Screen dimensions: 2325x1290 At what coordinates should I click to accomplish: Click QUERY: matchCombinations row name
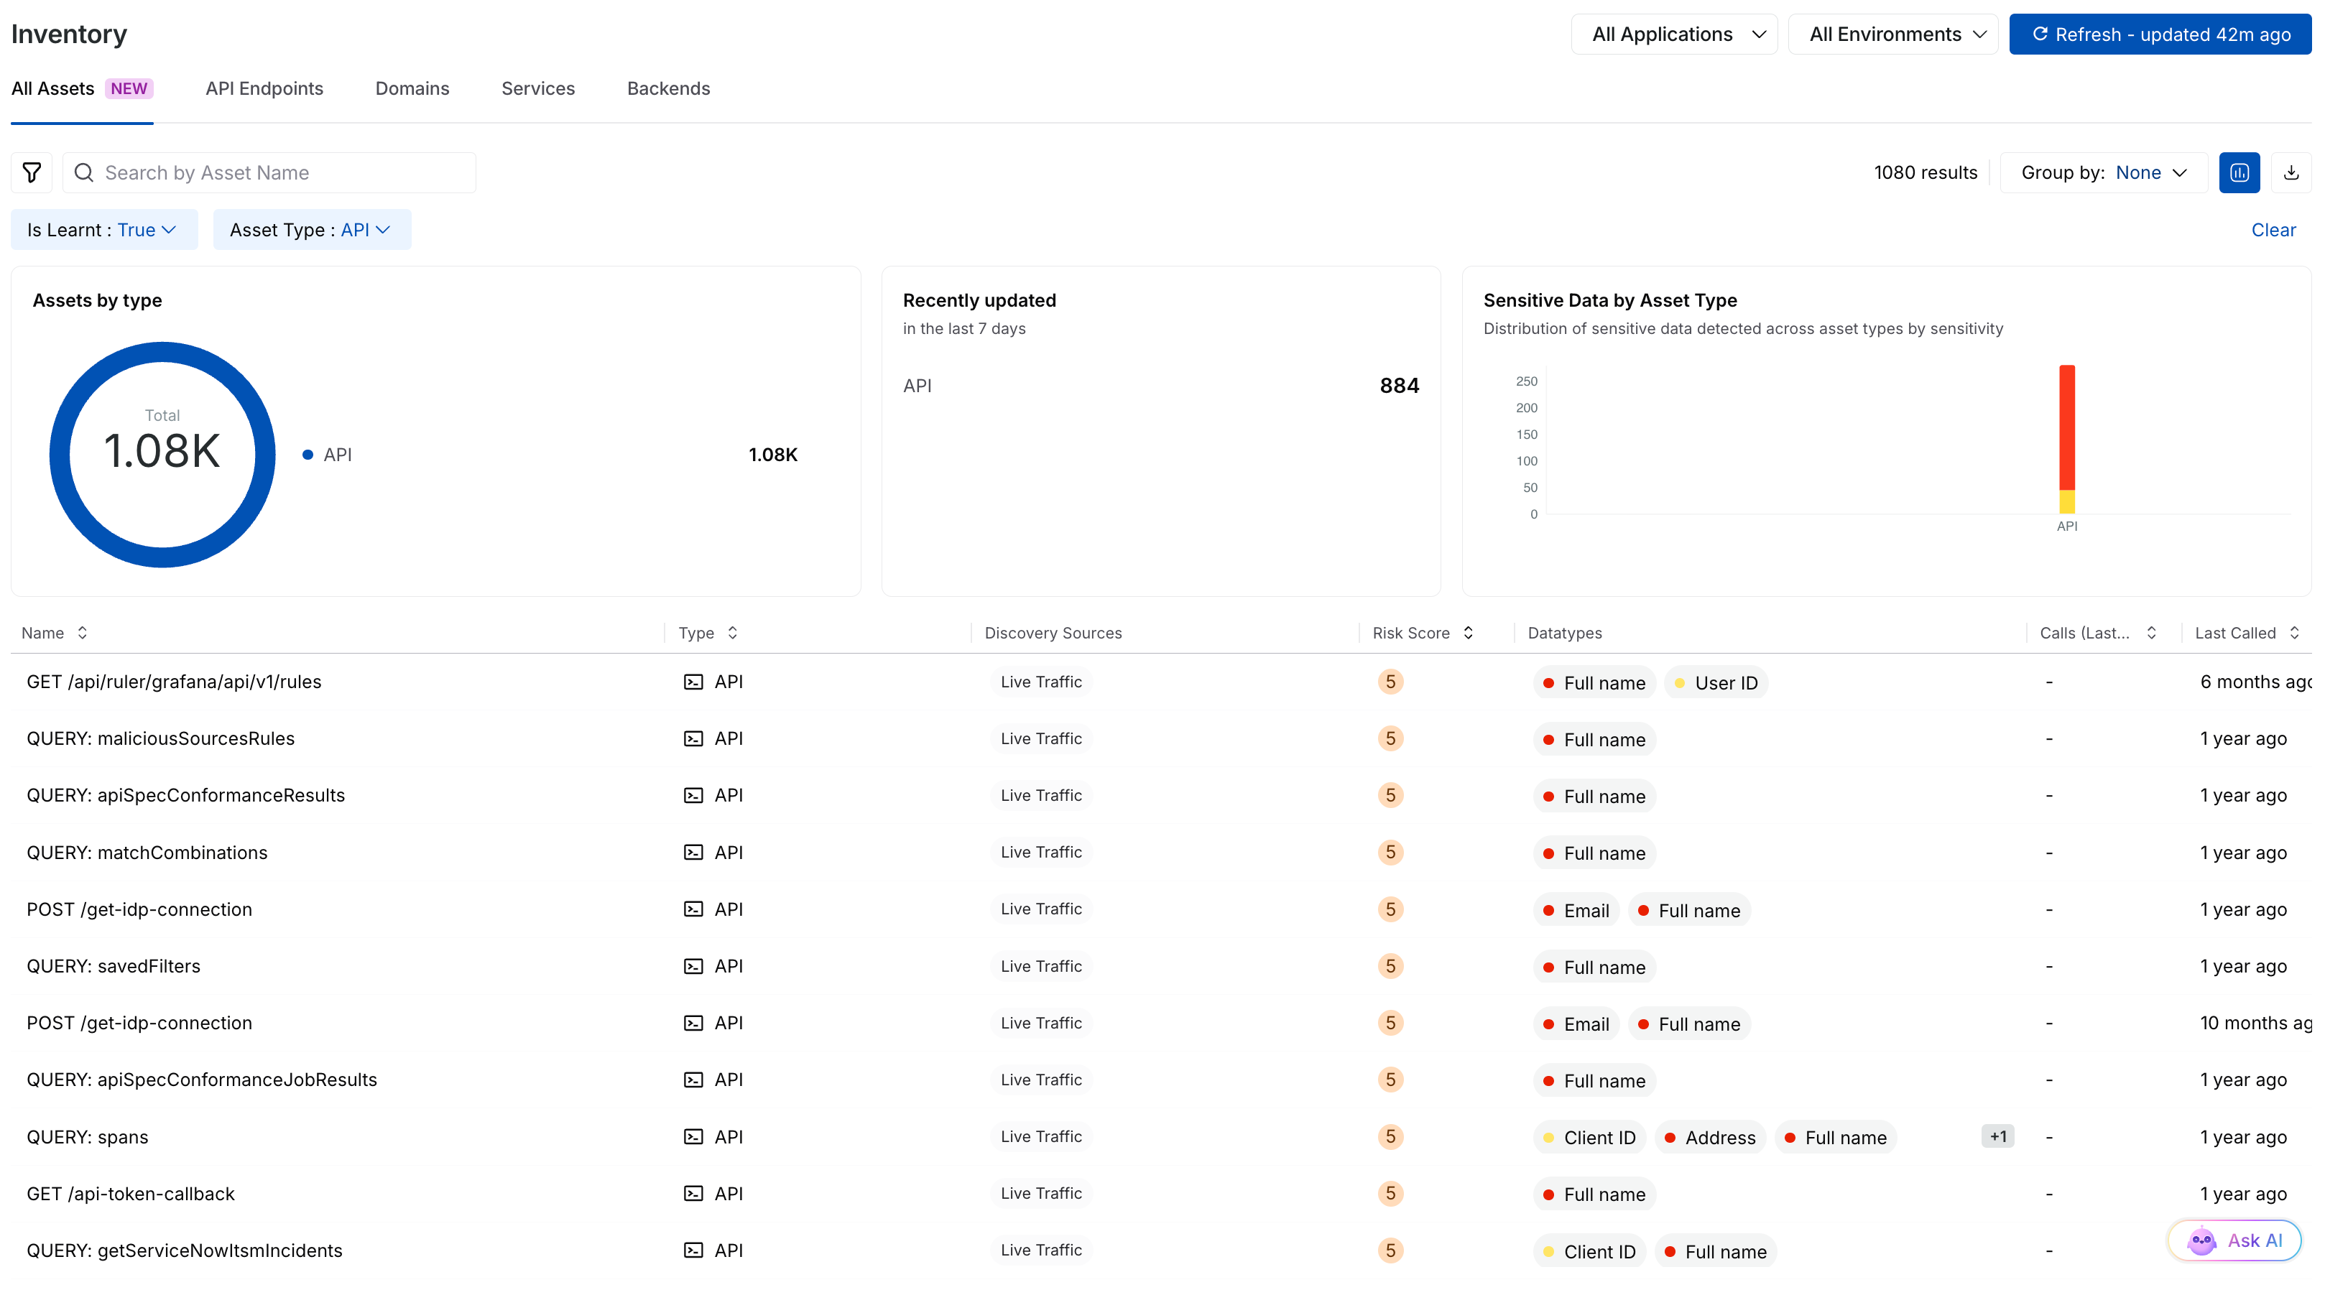coord(147,853)
